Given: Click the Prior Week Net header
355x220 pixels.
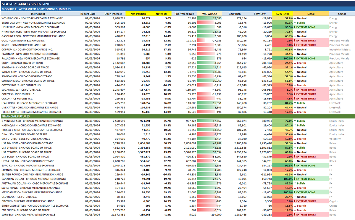Looking at the screenshot, I should 184,14.
